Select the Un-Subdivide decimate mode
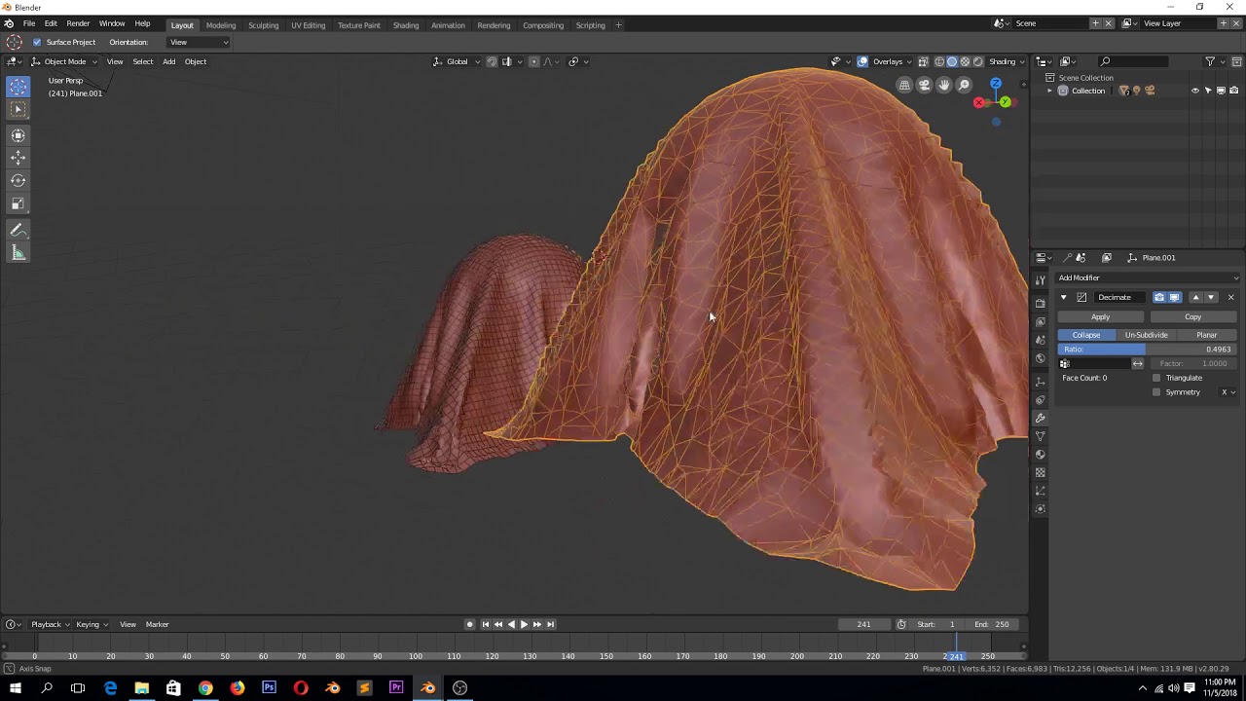The width and height of the screenshot is (1246, 701). click(x=1146, y=335)
